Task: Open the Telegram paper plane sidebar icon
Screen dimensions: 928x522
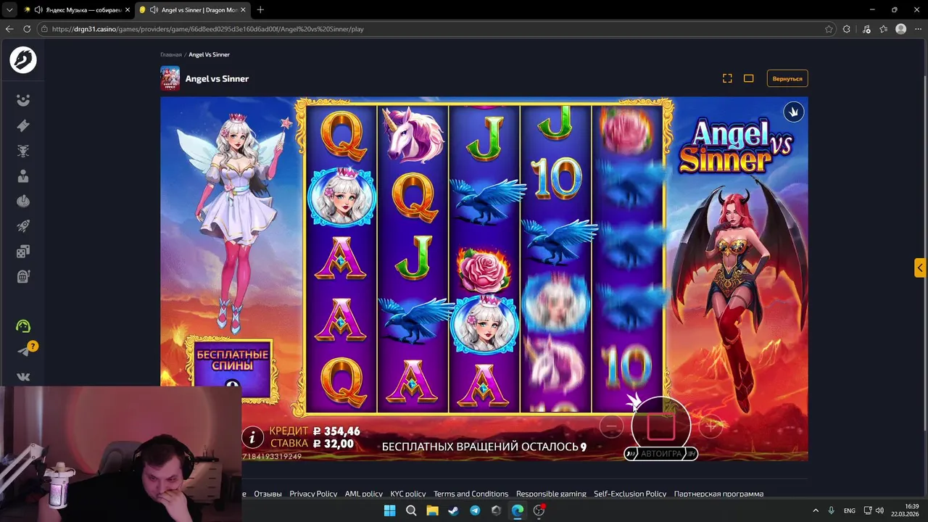Action: [23, 352]
